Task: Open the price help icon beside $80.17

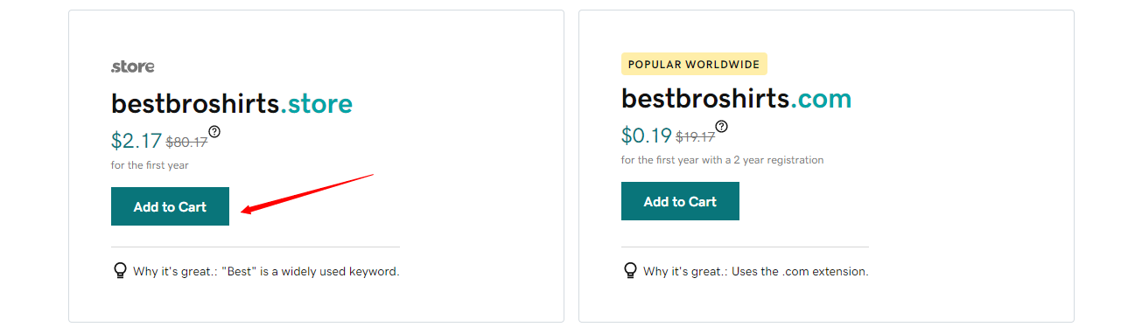Action: tap(214, 131)
